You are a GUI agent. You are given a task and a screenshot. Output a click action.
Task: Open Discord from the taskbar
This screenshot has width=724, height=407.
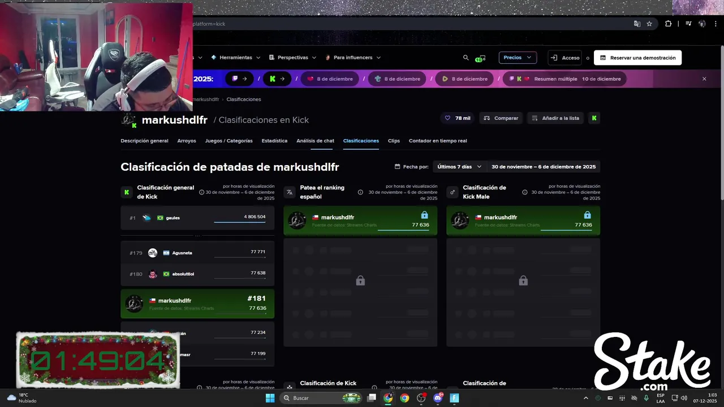click(x=438, y=398)
